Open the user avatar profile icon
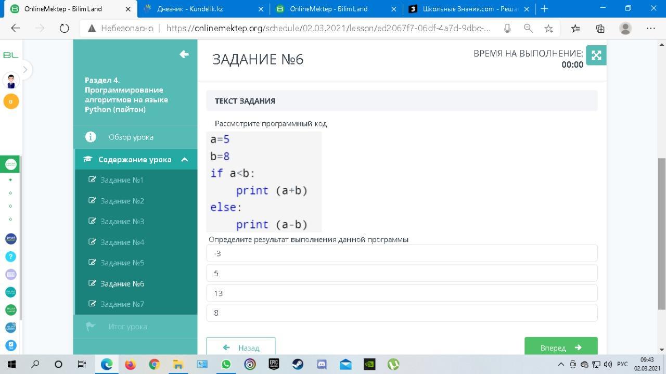 coord(11,81)
